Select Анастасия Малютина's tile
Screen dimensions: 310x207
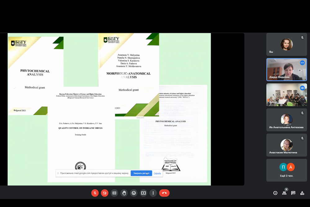(286, 145)
